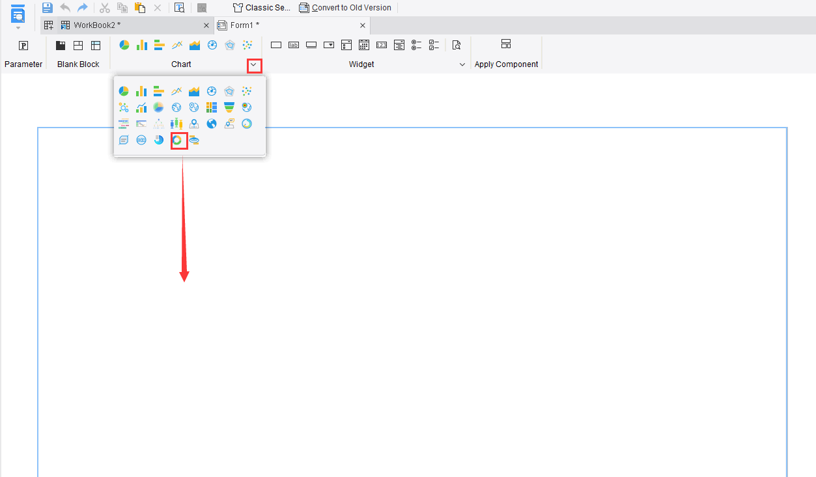Click the Apply Component icon

pos(506,44)
